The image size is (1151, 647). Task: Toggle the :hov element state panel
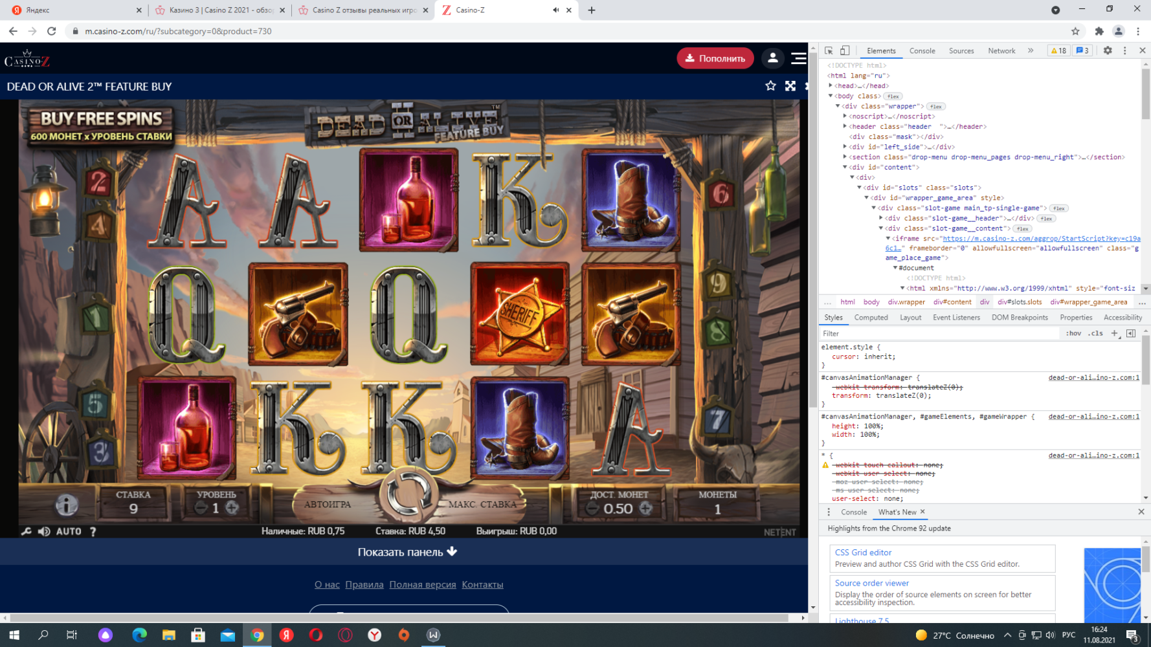coord(1073,334)
